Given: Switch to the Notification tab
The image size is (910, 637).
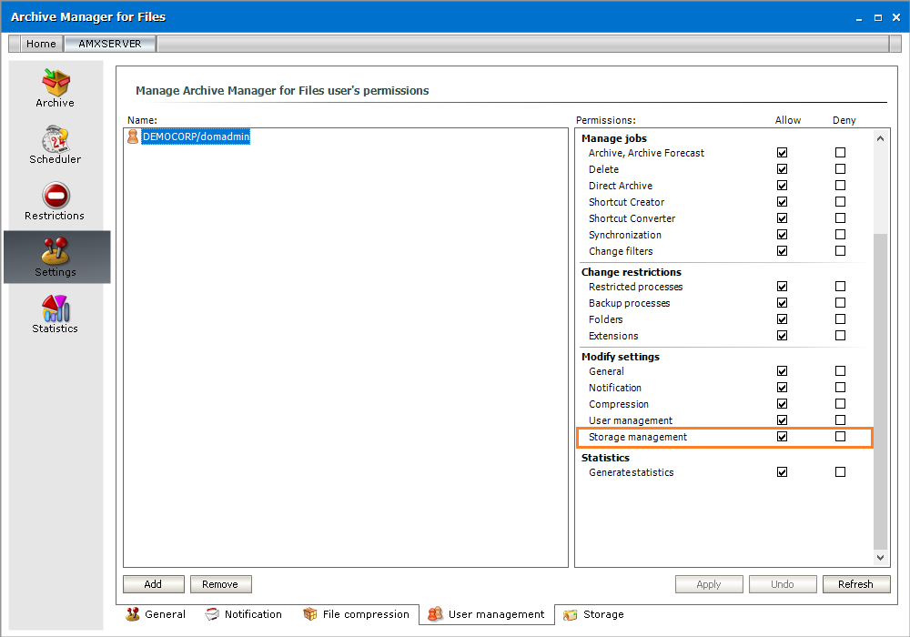Looking at the screenshot, I should coord(243,614).
